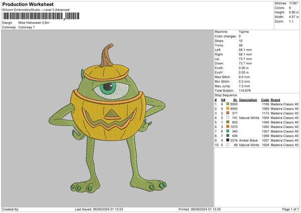Select the Colors value '9' in header
The image size is (301, 213).
(290, 8)
